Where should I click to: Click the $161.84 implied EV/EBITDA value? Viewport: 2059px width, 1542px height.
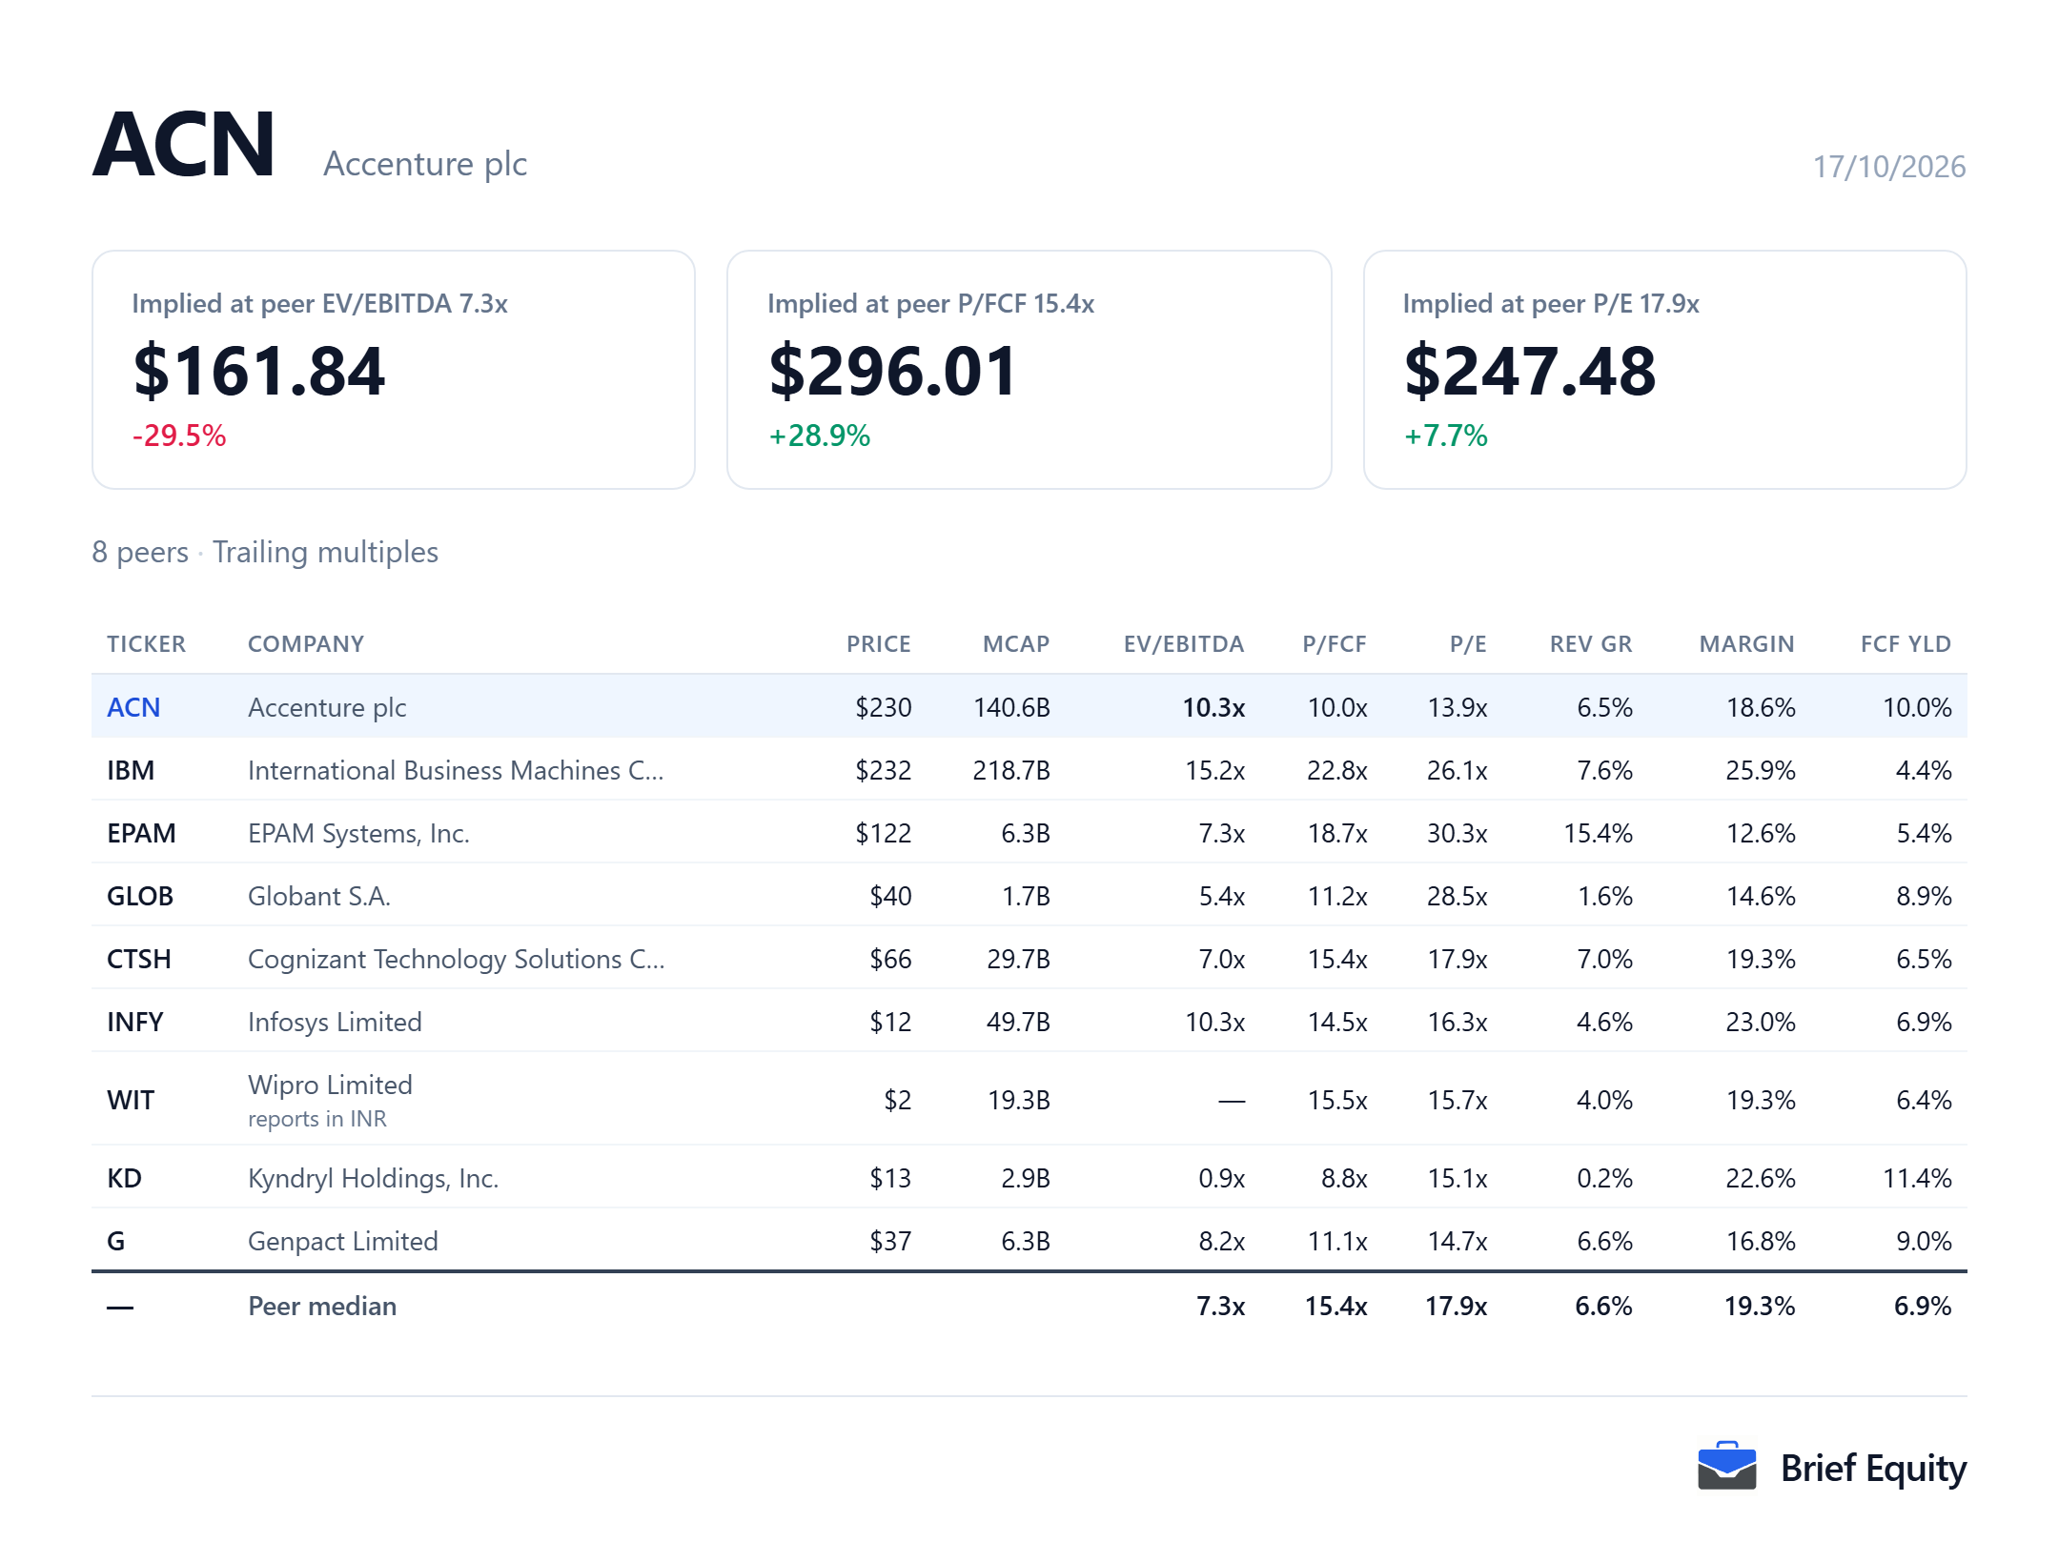[259, 371]
